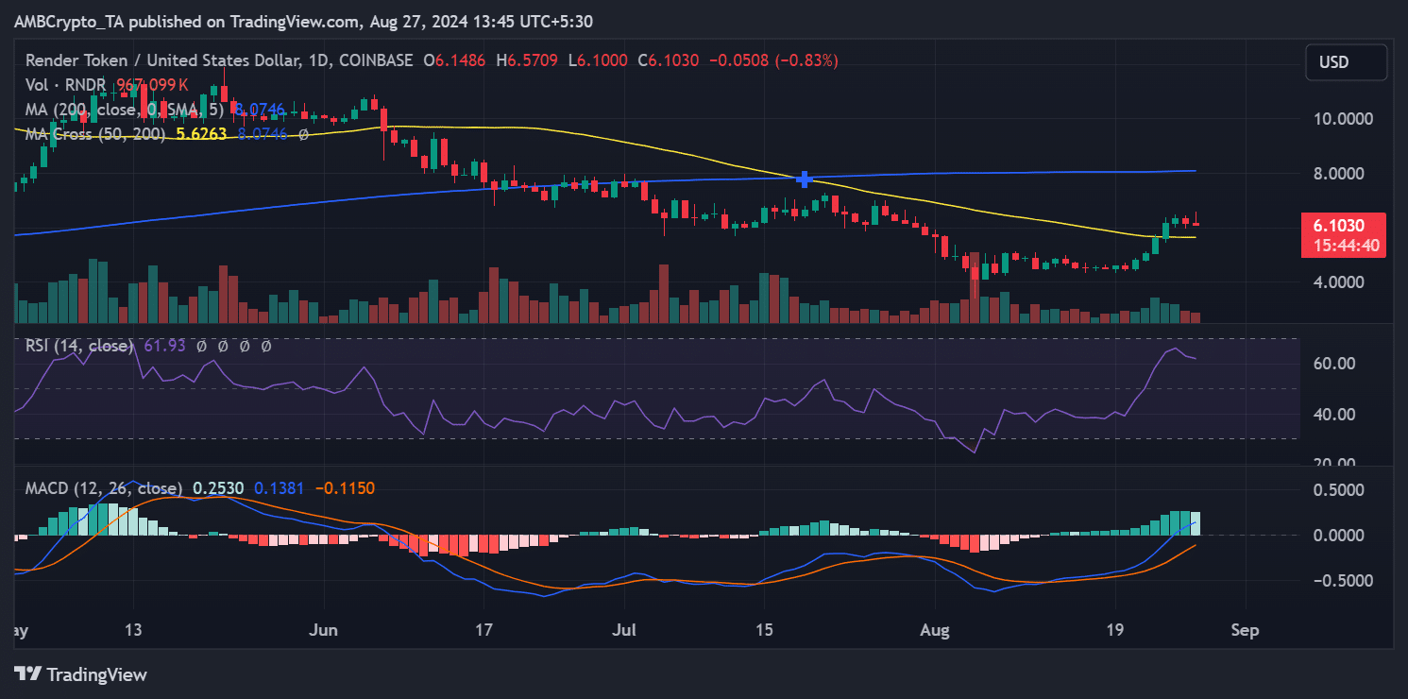The image size is (1408, 699).
Task: Click the 0.2530 MACD histogram value
Action: (x=219, y=488)
